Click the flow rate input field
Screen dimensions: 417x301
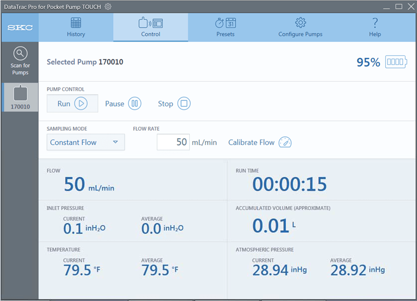(173, 142)
